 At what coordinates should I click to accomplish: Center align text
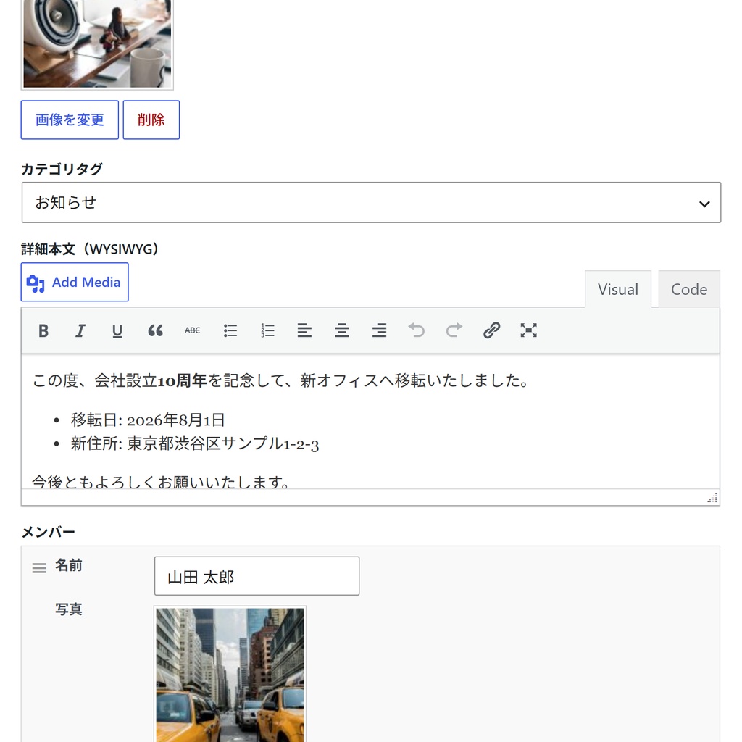coord(342,330)
